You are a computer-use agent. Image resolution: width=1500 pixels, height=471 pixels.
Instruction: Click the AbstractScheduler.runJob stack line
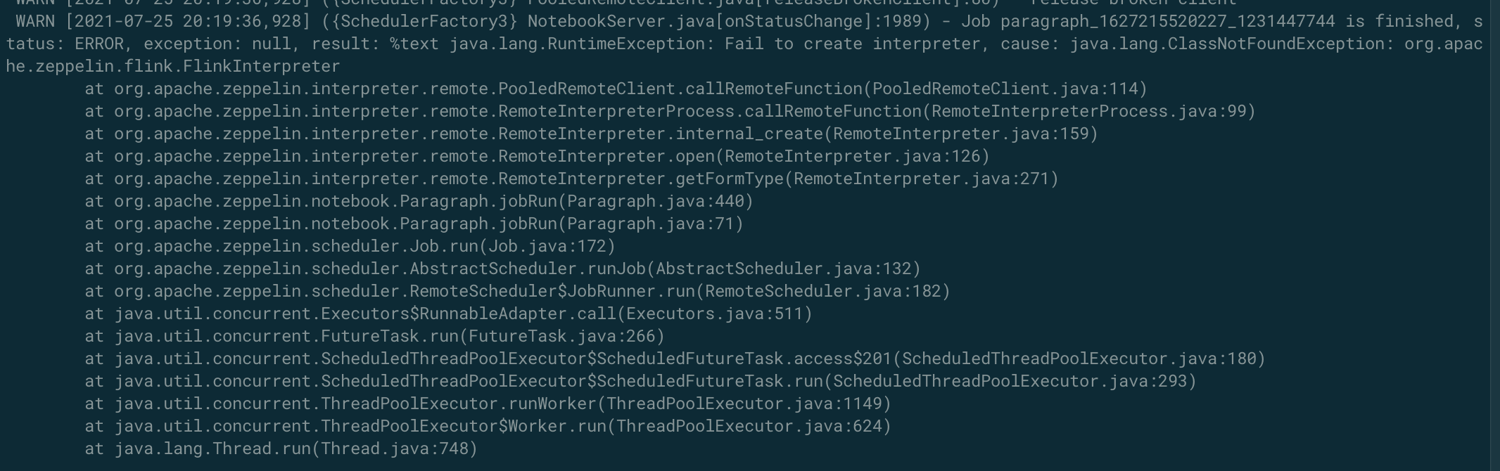pyautogui.click(x=502, y=269)
